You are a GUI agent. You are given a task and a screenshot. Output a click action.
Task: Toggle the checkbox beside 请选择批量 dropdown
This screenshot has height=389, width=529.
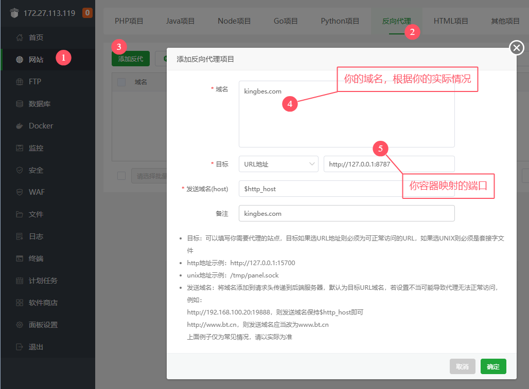click(x=121, y=175)
